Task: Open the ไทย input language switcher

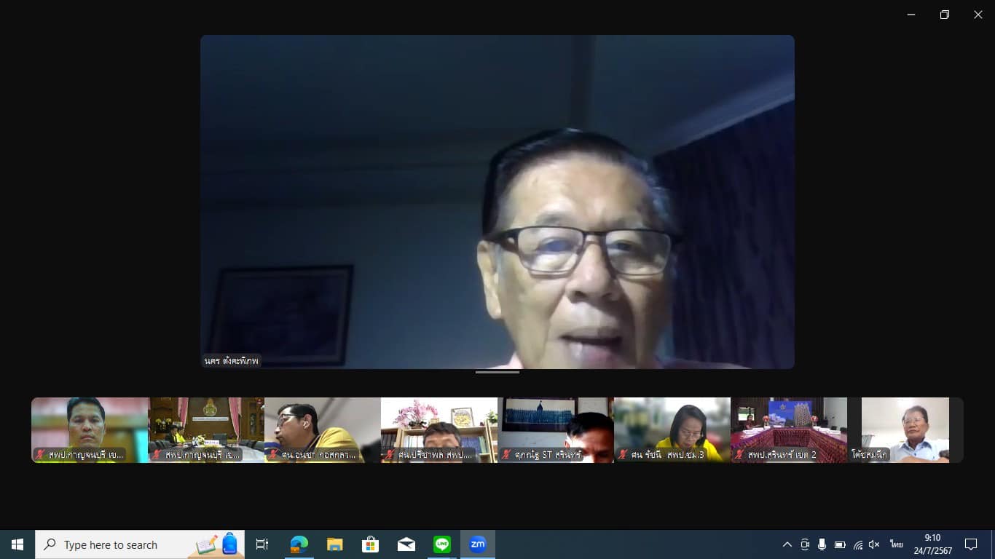Action: pos(897,544)
